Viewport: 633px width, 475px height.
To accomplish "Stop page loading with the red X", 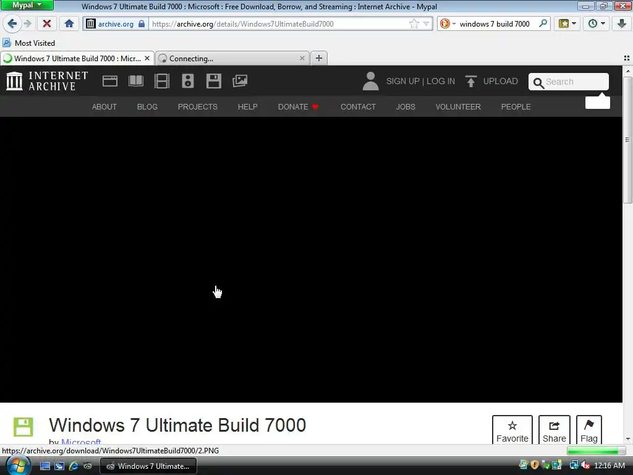I will coord(47,24).
